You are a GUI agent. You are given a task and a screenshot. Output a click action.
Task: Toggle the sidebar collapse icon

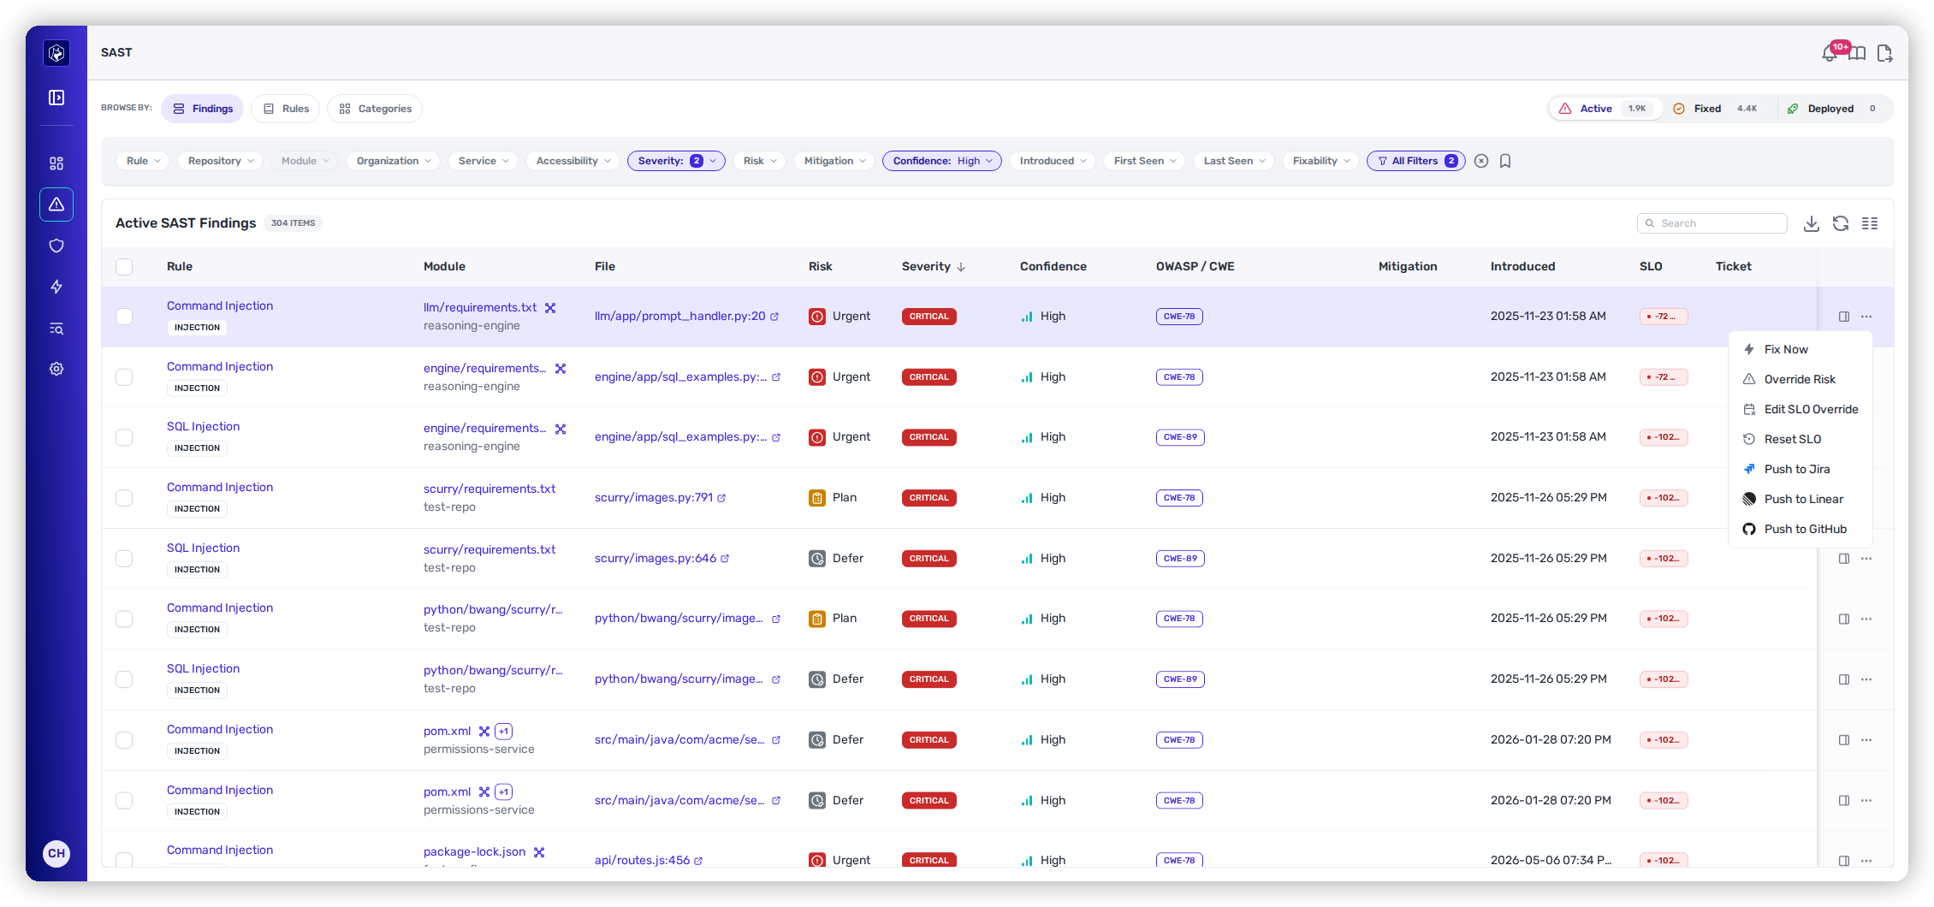tap(56, 98)
